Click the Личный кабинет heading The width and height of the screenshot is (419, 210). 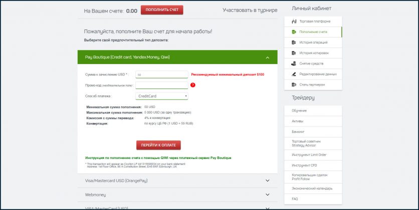311,8
